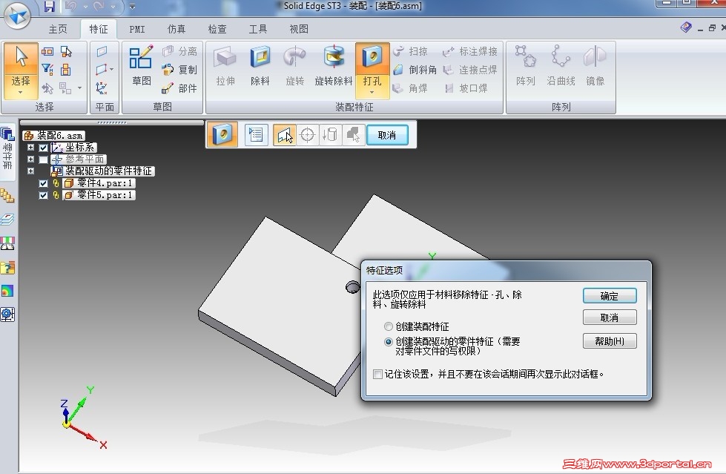Click the extent step cylinder icon
726x474 pixels.
pyautogui.click(x=330, y=135)
